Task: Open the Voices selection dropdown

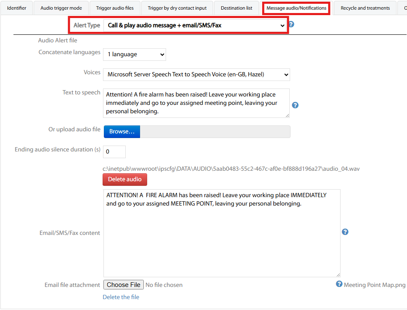Action: tap(196, 75)
